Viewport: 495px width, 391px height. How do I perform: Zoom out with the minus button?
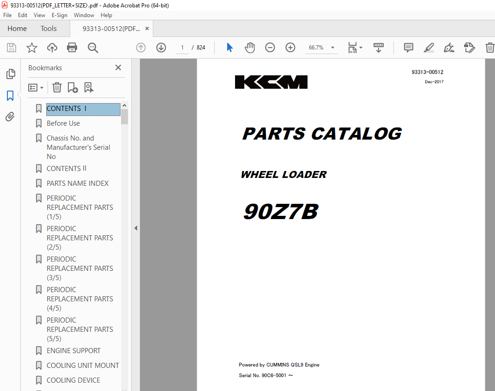click(x=270, y=48)
